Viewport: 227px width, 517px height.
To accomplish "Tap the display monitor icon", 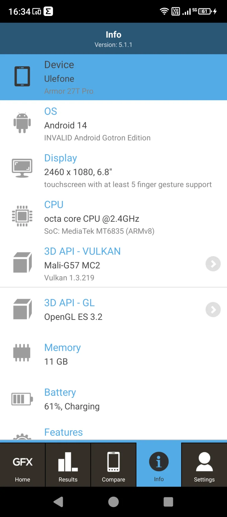I will click(x=22, y=168).
